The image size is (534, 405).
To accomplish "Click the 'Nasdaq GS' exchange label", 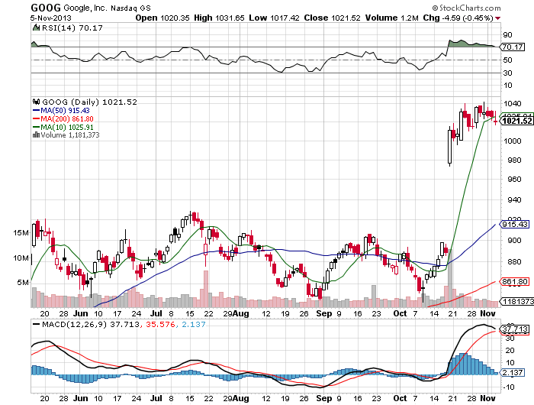I will click(x=130, y=8).
